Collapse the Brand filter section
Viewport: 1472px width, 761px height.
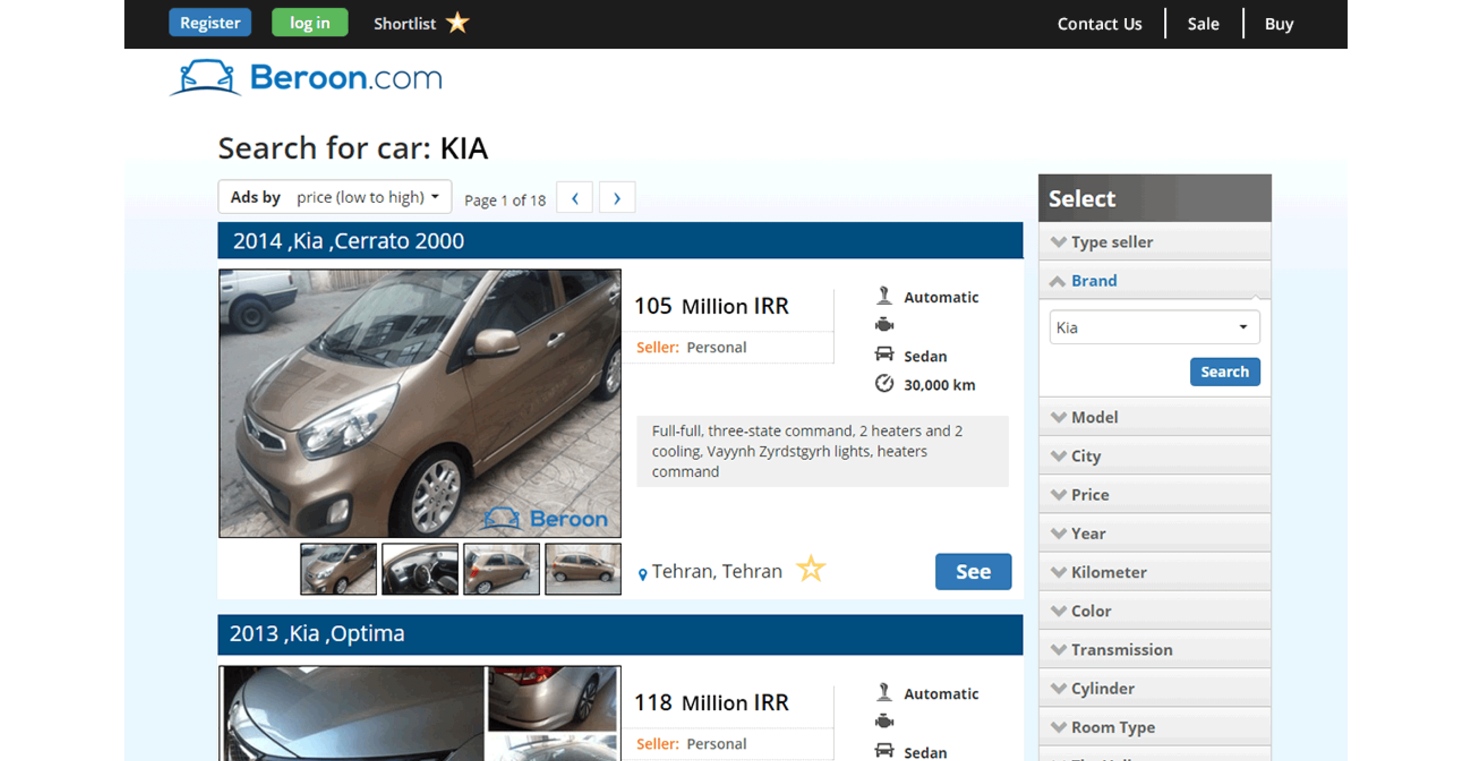pyautogui.click(x=1154, y=280)
